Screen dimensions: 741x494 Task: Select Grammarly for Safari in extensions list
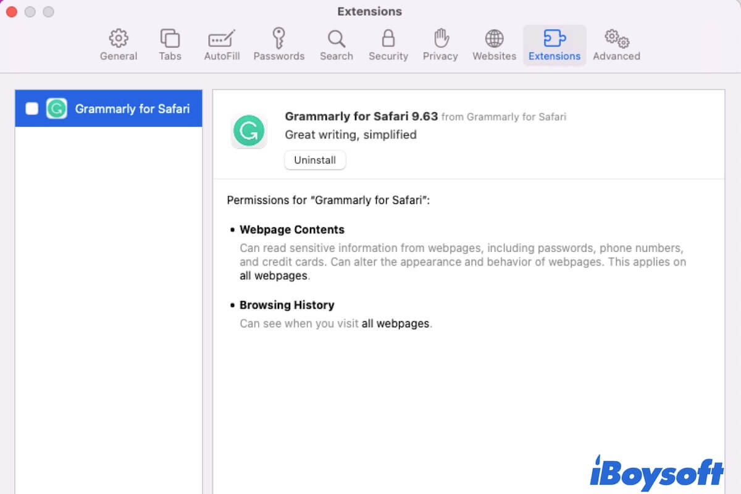[132, 109]
